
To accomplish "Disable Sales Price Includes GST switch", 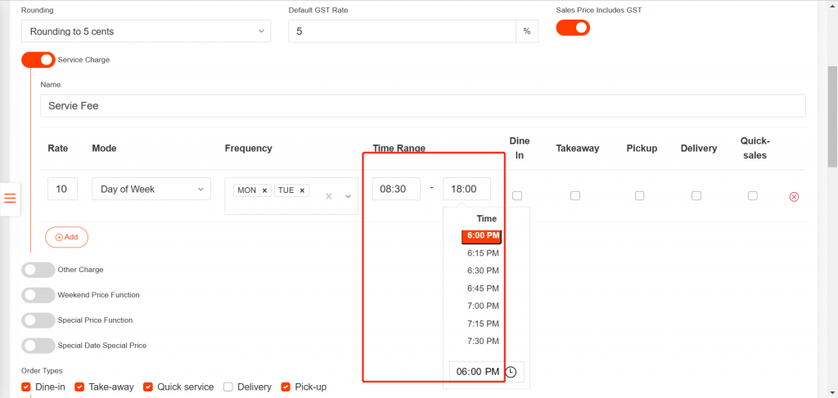I will (x=573, y=27).
